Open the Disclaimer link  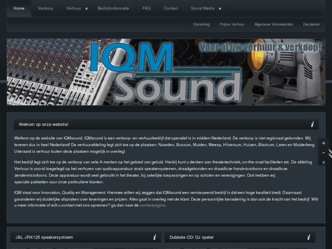coord(311,24)
